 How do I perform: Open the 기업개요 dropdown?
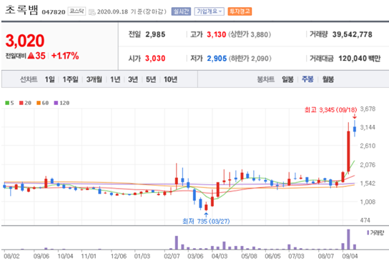(x=209, y=11)
